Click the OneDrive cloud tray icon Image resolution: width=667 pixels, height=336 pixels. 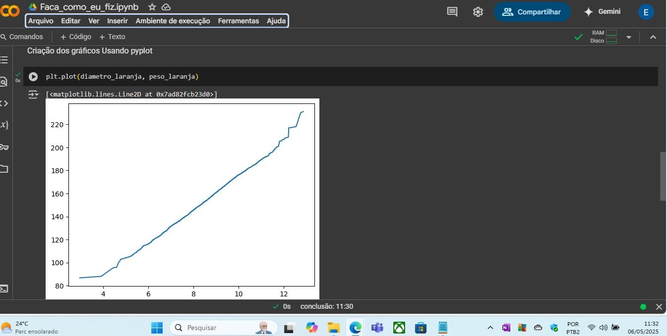tap(538, 328)
